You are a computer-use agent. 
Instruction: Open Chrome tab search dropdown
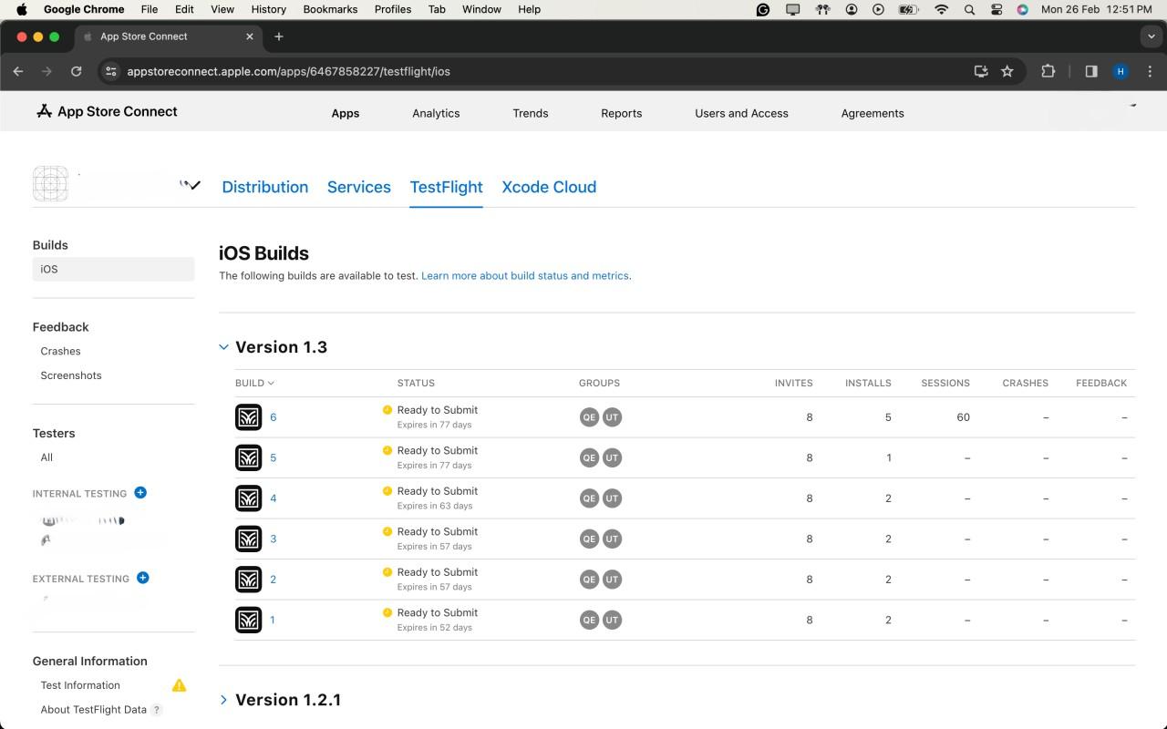point(1152,36)
